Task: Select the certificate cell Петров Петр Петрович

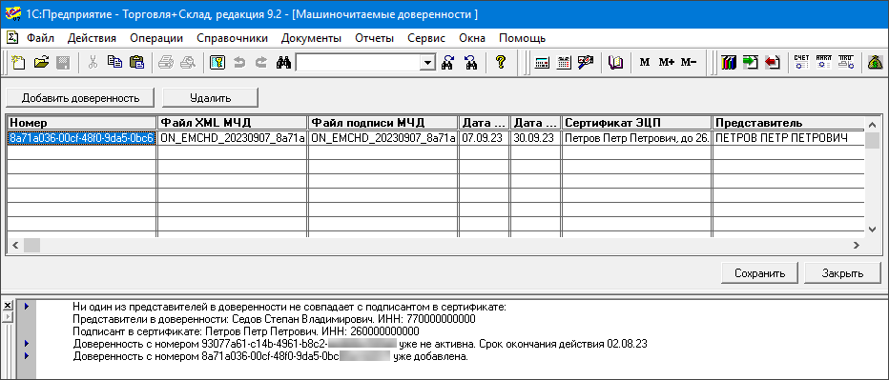Action: (636, 139)
